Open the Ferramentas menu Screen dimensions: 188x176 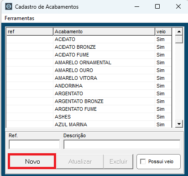(x=20, y=18)
